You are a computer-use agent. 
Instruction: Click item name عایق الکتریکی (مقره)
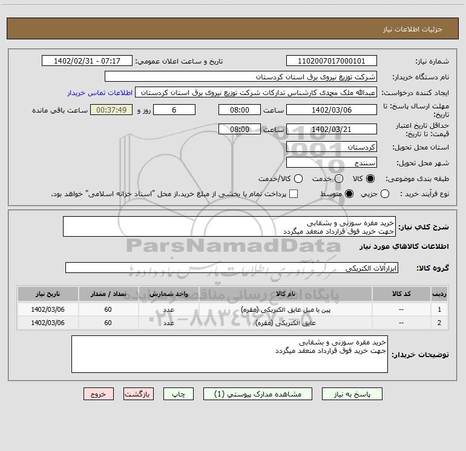click(x=285, y=323)
